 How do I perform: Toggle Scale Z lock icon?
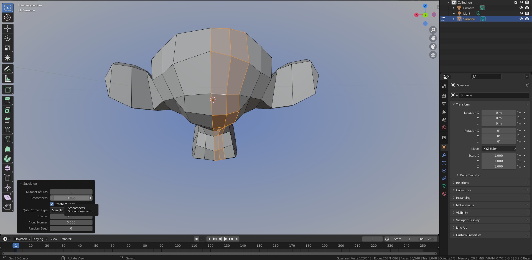coord(519,166)
